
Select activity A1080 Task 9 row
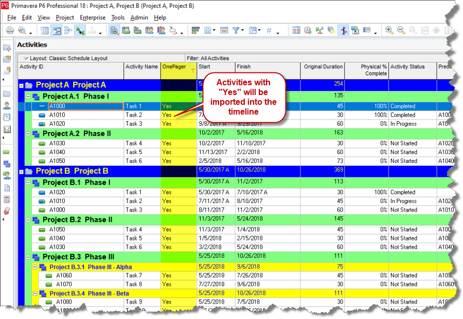coord(246,302)
